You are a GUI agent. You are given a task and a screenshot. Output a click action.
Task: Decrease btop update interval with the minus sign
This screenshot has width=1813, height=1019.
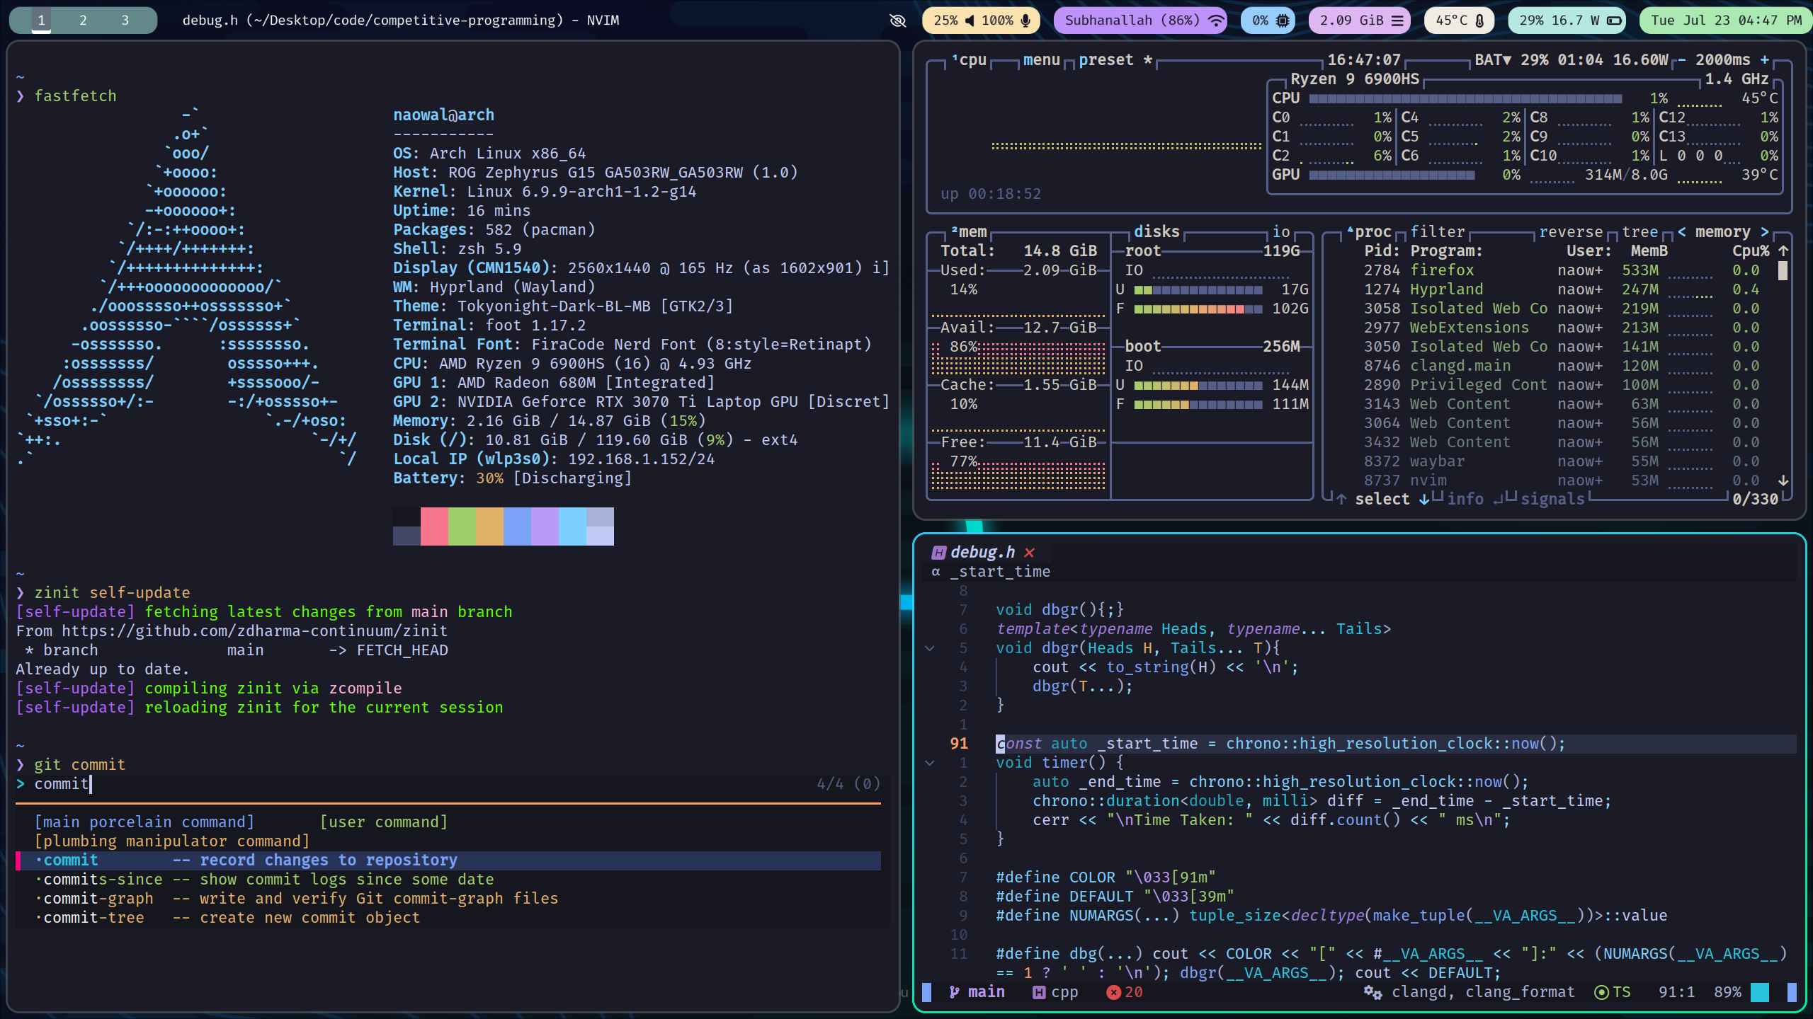click(1681, 60)
